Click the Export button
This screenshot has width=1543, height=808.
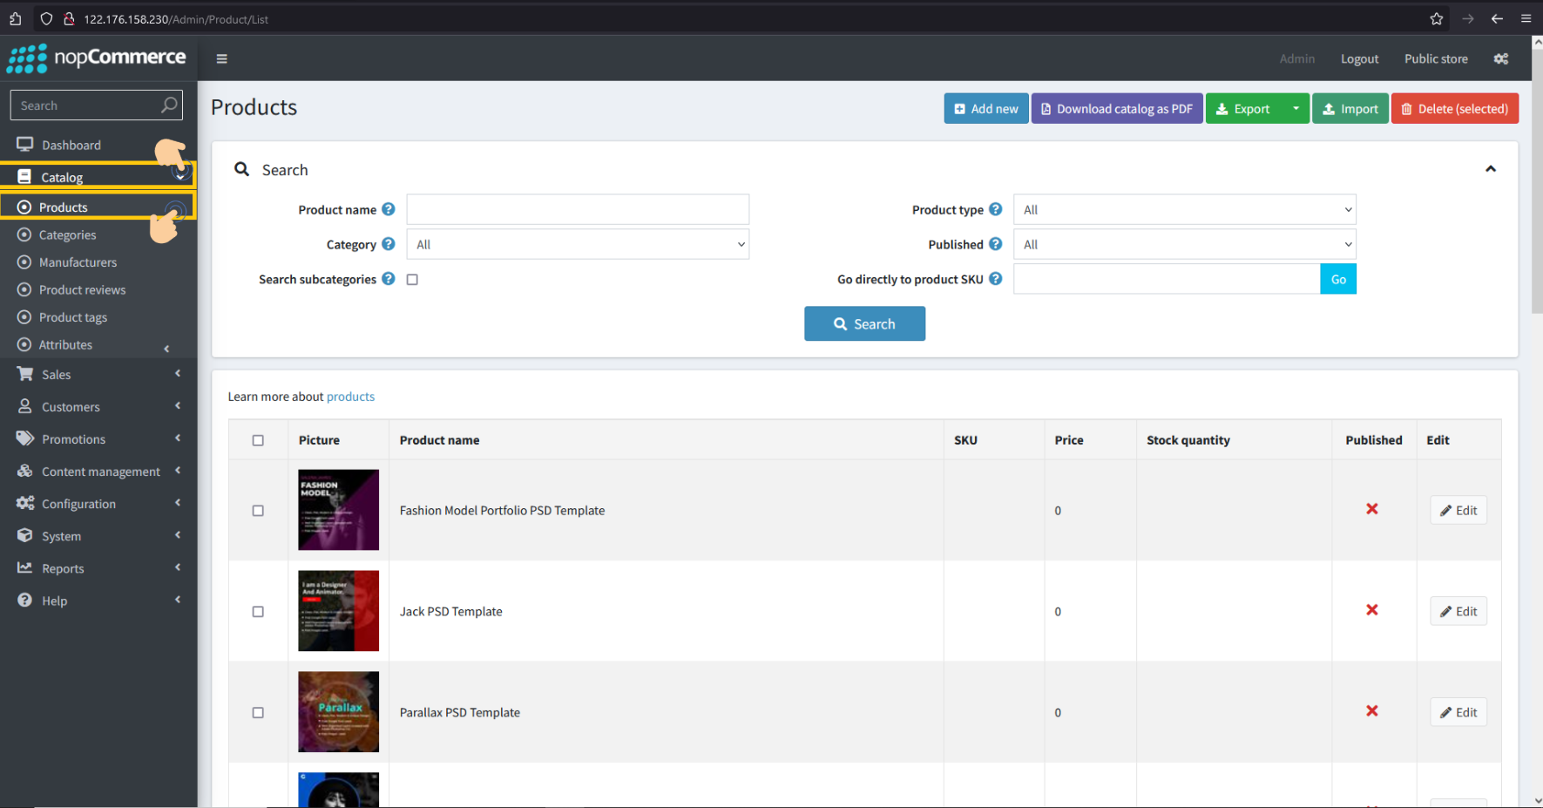(x=1244, y=109)
